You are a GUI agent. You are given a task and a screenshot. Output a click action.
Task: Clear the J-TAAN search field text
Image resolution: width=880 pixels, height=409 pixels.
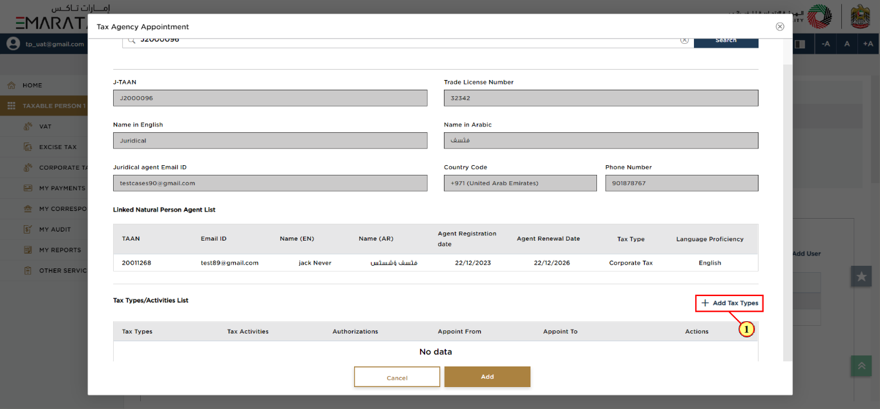click(684, 40)
